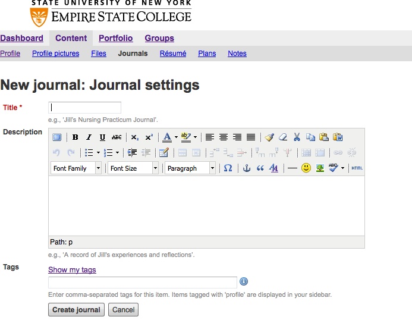Click the paste from Word icon

click(338, 137)
